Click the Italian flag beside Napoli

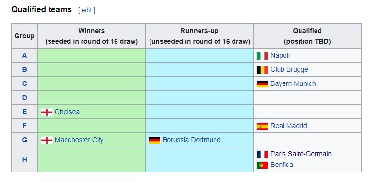pyautogui.click(x=262, y=56)
